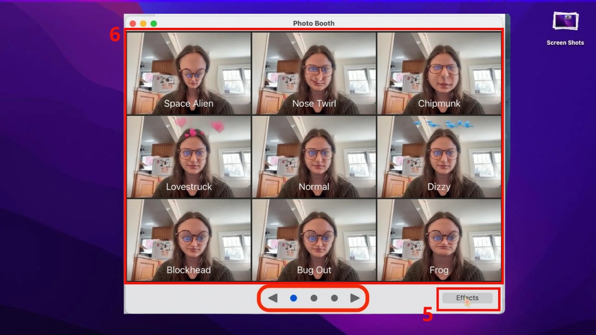Click the Screen Shots desktop label
The image size is (596, 335).
coord(565,43)
